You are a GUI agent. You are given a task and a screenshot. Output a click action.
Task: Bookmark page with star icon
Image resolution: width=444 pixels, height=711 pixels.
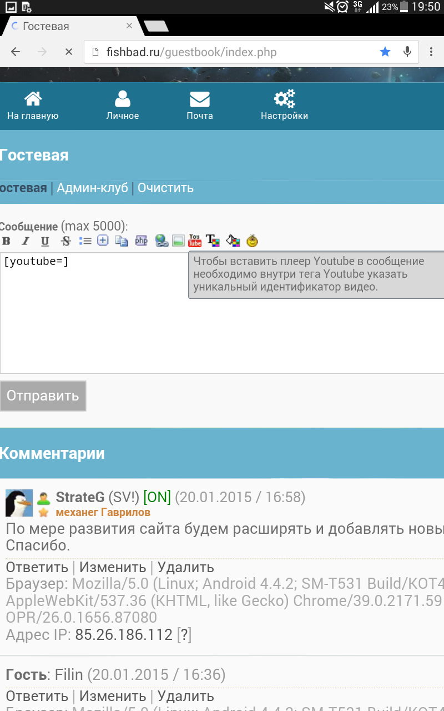pos(385,52)
